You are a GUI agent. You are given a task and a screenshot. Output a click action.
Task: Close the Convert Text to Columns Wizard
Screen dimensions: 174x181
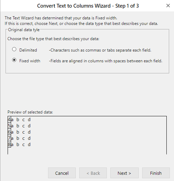(x=168, y=6)
